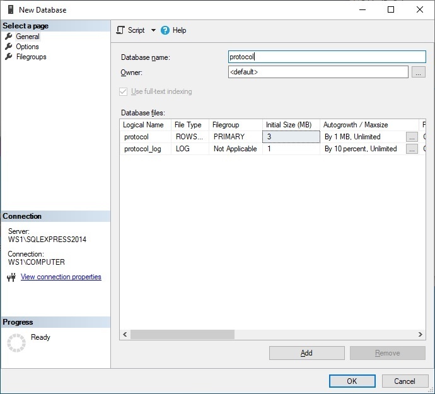
Task: Open View connection properties link
Action: 61,277
